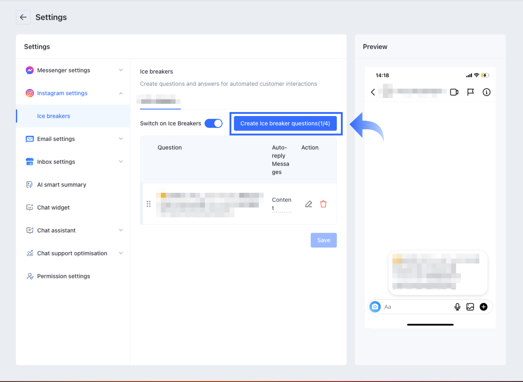Open Chat widget settings
523x382 pixels.
click(73, 207)
